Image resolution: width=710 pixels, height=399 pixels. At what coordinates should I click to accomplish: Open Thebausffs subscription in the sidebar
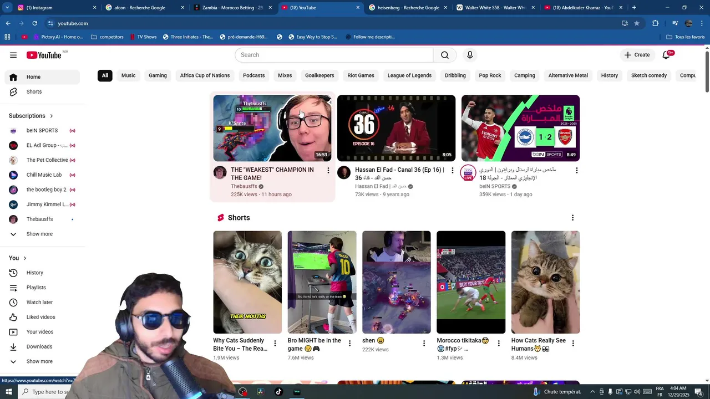point(42,219)
